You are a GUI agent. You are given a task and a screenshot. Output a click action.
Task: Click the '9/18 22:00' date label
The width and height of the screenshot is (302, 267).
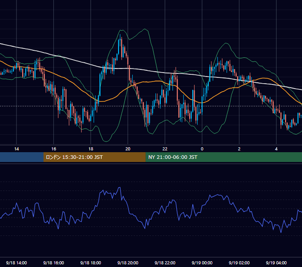point(165,263)
